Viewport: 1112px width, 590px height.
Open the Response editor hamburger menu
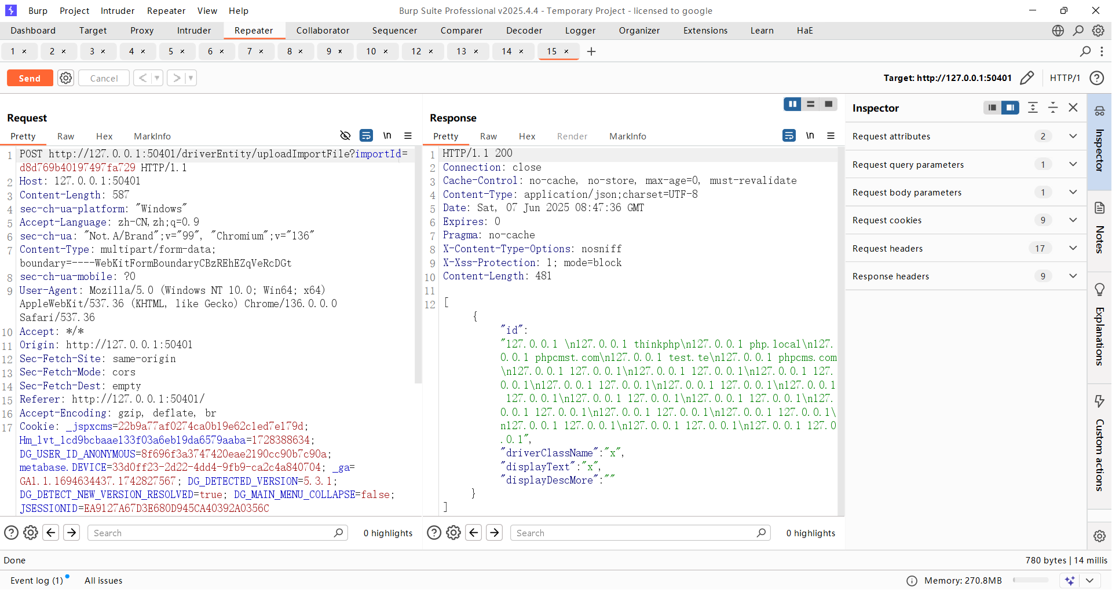tap(831, 135)
